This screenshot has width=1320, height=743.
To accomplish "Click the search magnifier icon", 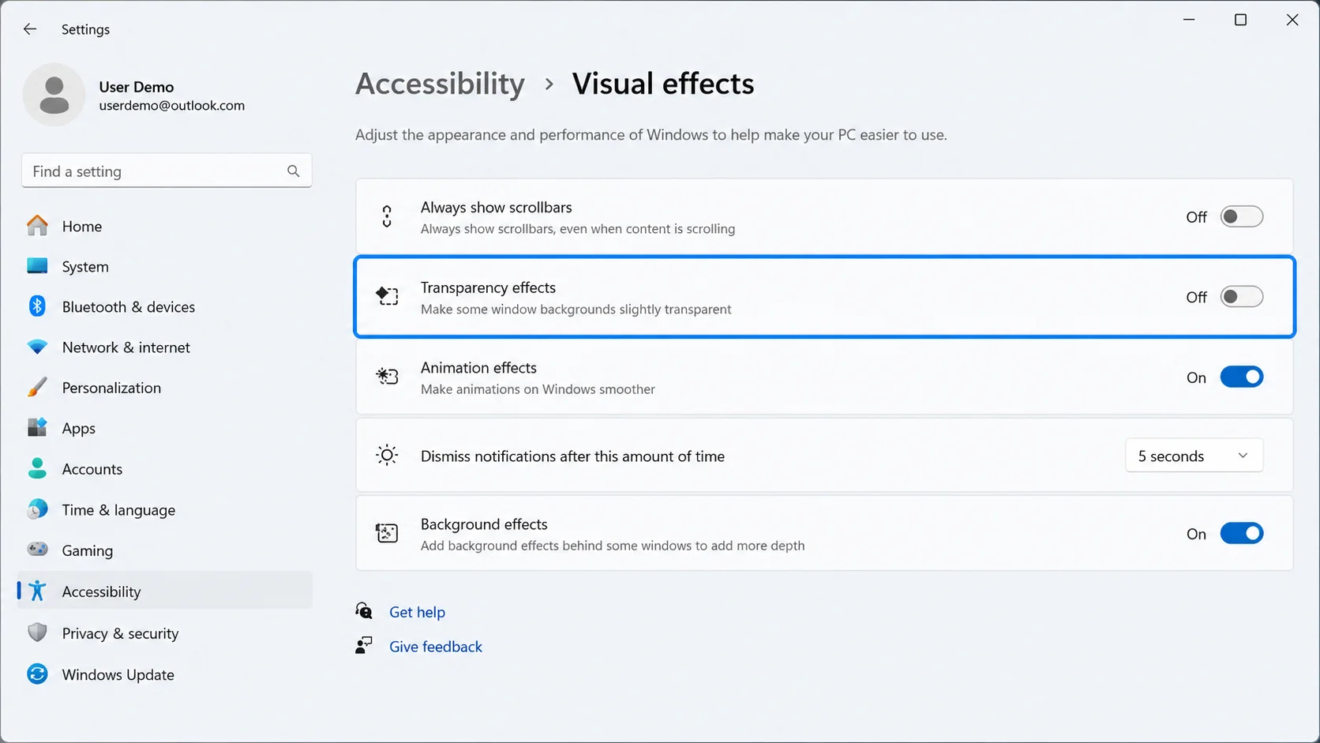I will [294, 171].
